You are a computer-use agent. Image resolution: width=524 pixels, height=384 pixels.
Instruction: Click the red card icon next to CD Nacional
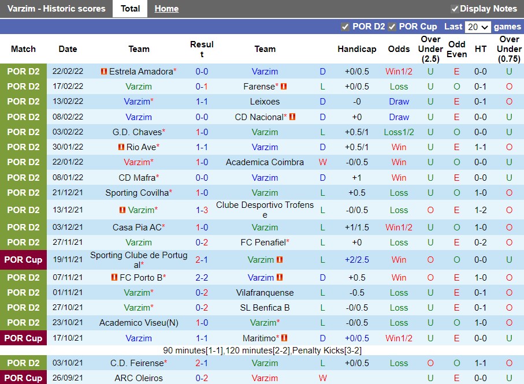292,117
